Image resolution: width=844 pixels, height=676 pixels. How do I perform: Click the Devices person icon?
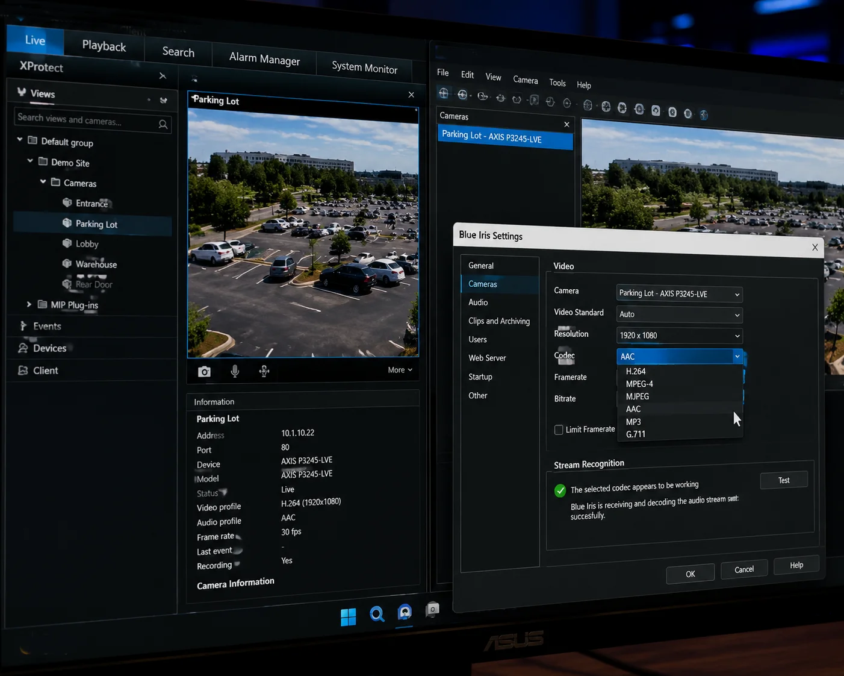point(23,348)
